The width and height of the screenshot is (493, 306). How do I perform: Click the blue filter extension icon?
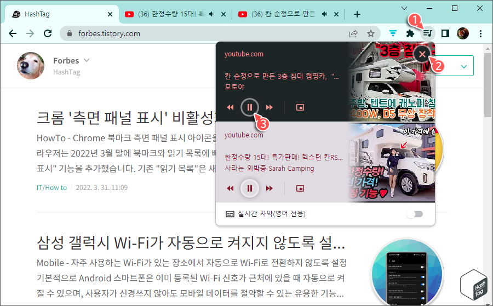(x=393, y=33)
